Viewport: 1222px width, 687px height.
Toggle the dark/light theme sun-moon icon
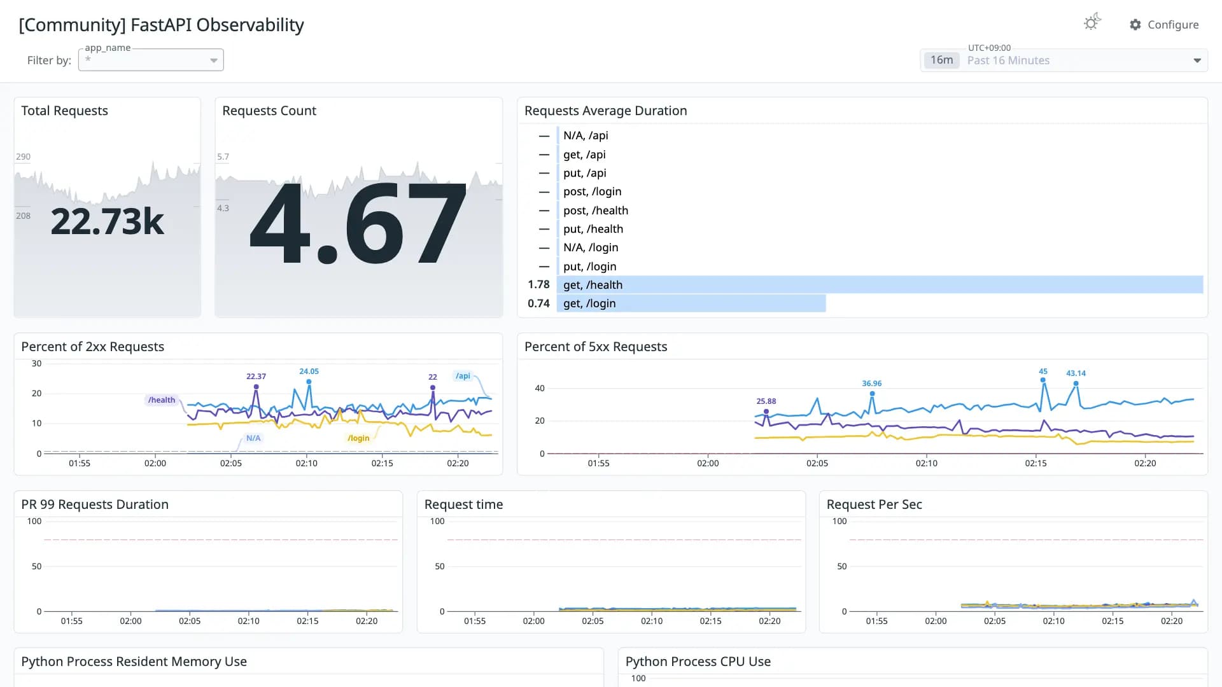click(x=1092, y=22)
